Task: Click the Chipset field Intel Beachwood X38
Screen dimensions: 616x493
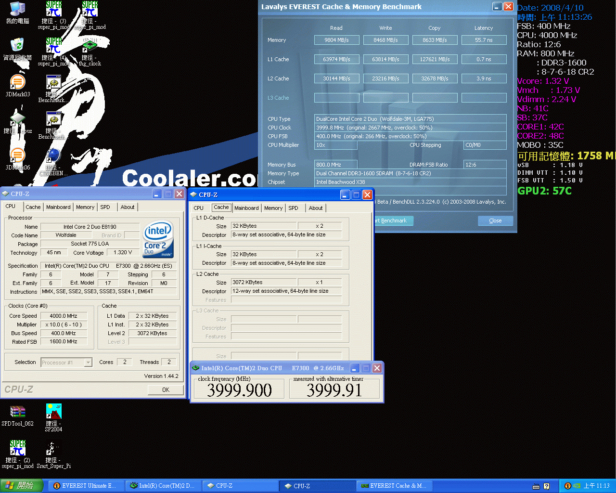Action: tap(410, 182)
